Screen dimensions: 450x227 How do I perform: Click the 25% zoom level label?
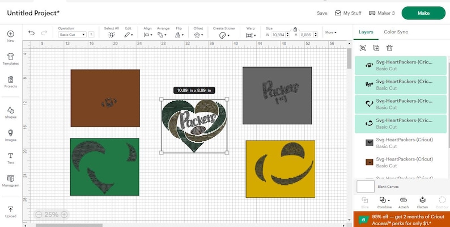[52, 215]
